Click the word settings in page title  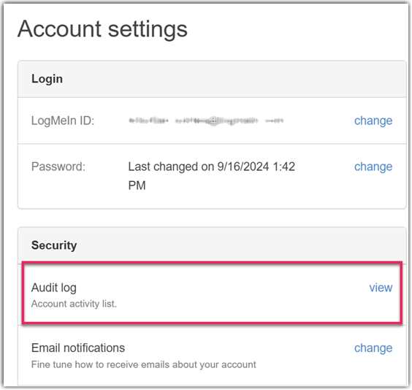pyautogui.click(x=148, y=29)
